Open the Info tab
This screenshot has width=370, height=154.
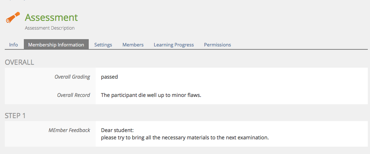(14, 45)
